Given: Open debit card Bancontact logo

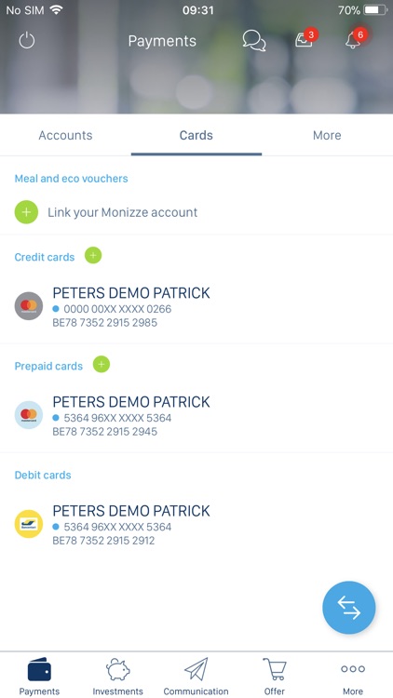Looking at the screenshot, I should tap(29, 524).
